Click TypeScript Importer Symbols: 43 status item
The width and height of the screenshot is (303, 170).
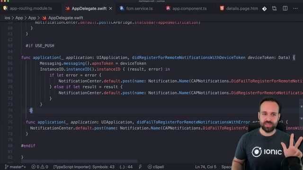pyautogui.click(x=84, y=167)
